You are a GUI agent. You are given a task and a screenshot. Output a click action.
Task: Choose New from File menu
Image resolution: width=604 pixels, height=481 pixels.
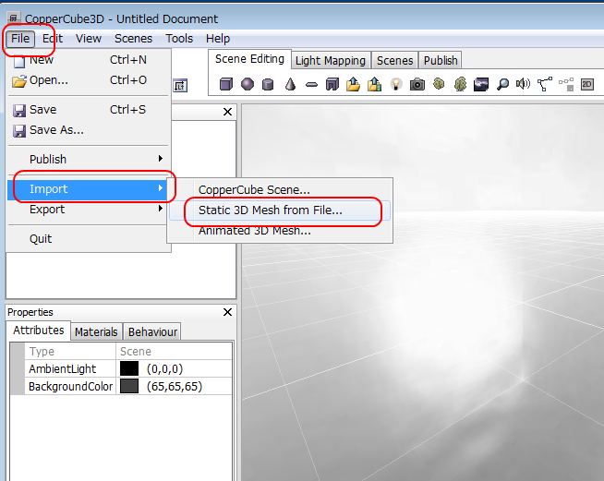88,60
